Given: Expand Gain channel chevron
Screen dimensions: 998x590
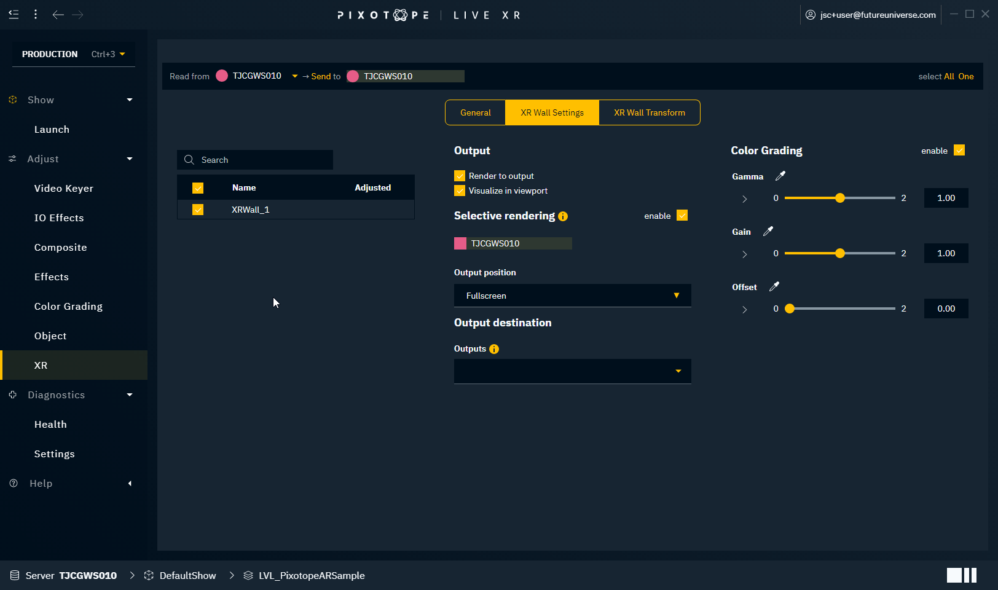Looking at the screenshot, I should pyautogui.click(x=745, y=254).
